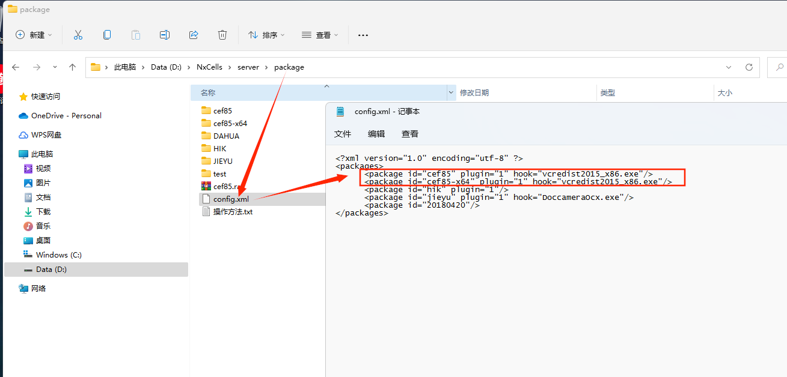Click the back navigation arrow
Viewport: 787px width, 377px height.
point(16,67)
